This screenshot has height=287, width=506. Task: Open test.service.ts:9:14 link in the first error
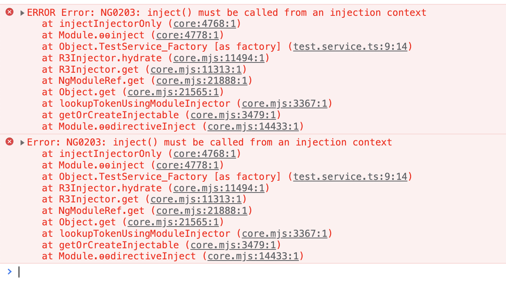[350, 47]
